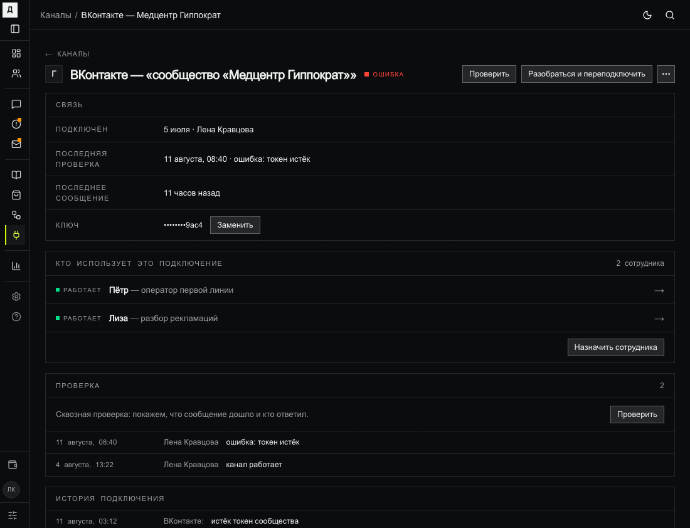The image size is (690, 528).
Task: Open the three-dots more actions menu
Action: (666, 74)
